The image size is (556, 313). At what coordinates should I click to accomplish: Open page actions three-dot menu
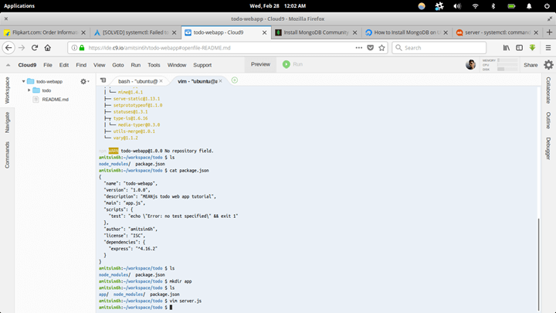click(359, 48)
